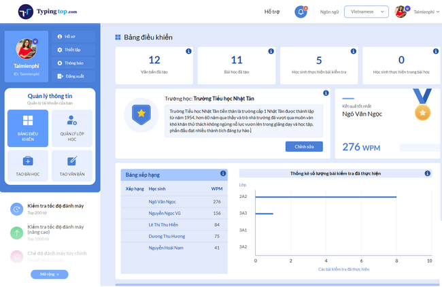Open the notification bell
Viewport: 442px width, 287px height.
click(x=301, y=12)
